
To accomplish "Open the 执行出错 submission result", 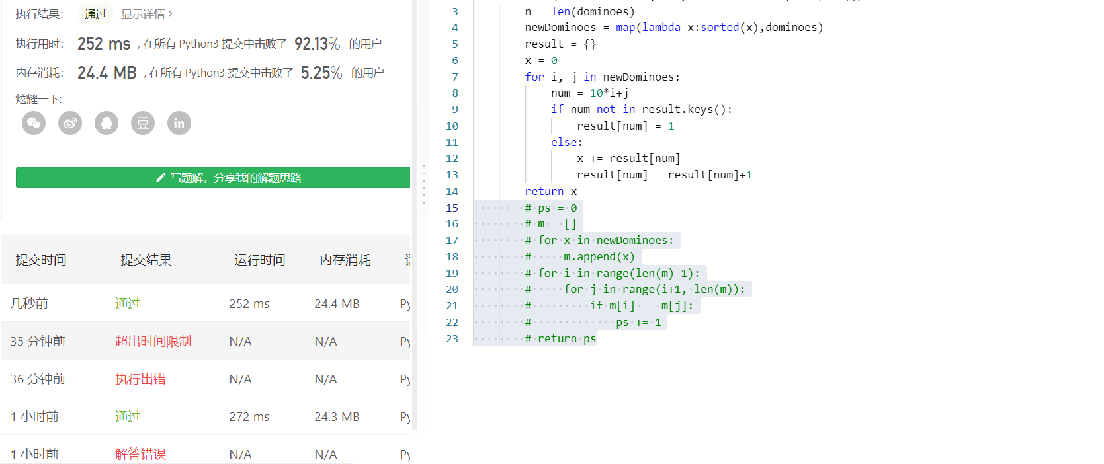I will pos(140,379).
